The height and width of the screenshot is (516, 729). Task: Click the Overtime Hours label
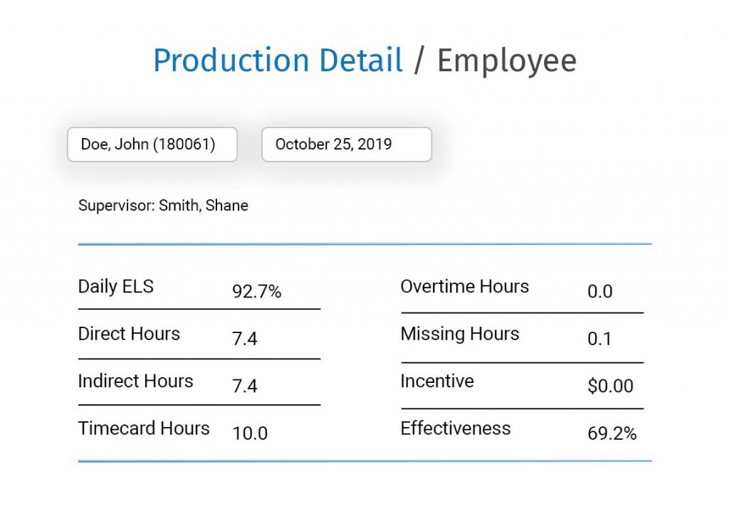click(x=465, y=287)
